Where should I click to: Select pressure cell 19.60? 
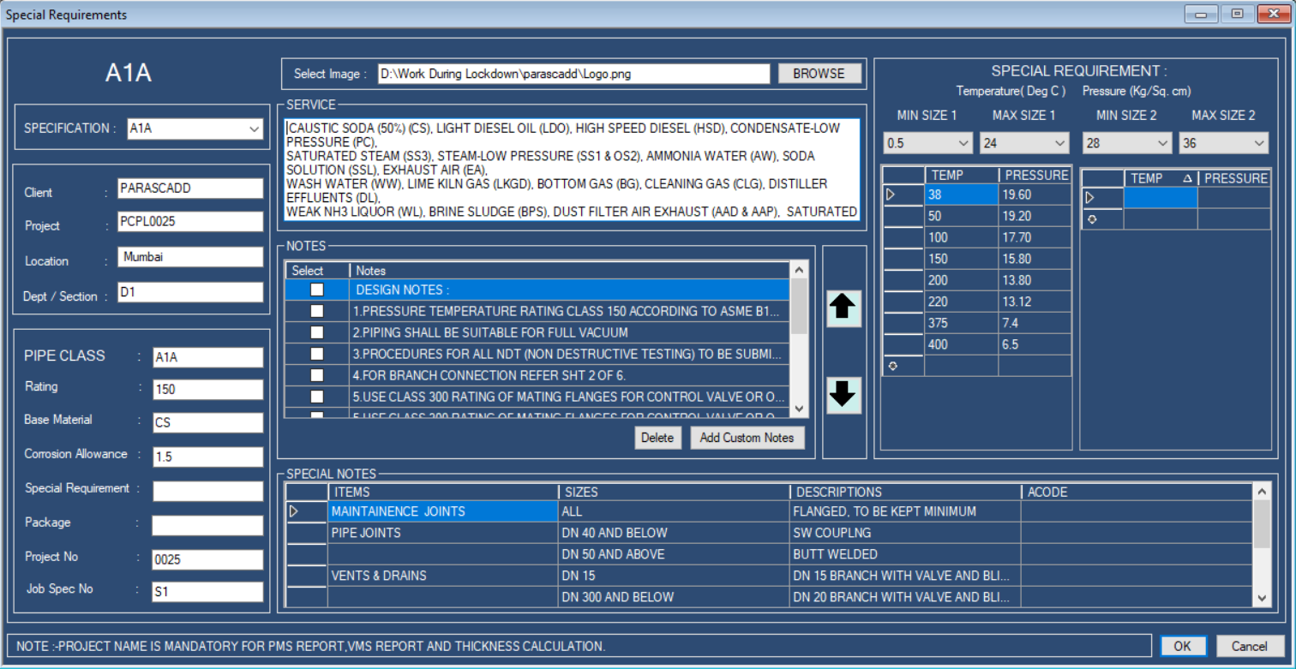[x=1035, y=195]
